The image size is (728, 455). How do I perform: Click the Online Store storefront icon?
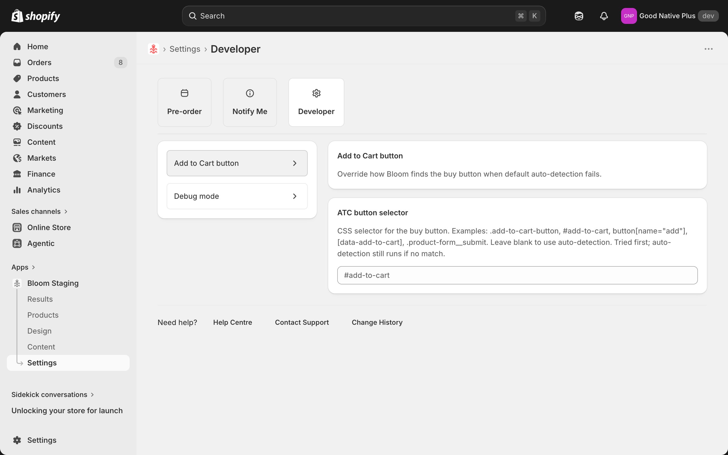17,227
